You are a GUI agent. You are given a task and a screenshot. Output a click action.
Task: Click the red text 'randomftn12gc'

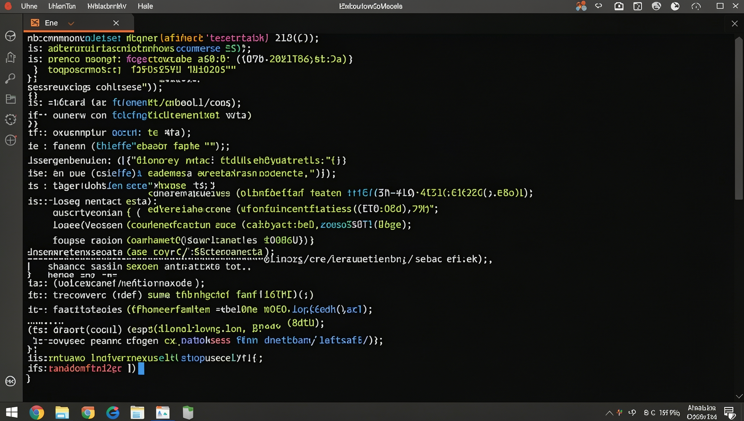click(85, 368)
